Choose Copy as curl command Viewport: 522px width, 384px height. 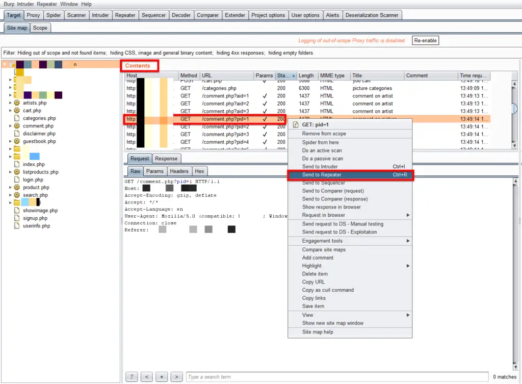[x=350, y=290]
